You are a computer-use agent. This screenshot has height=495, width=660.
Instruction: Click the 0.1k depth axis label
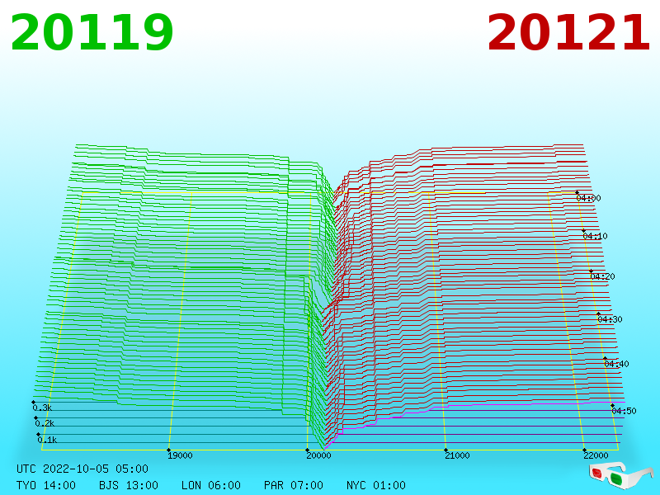(47, 440)
